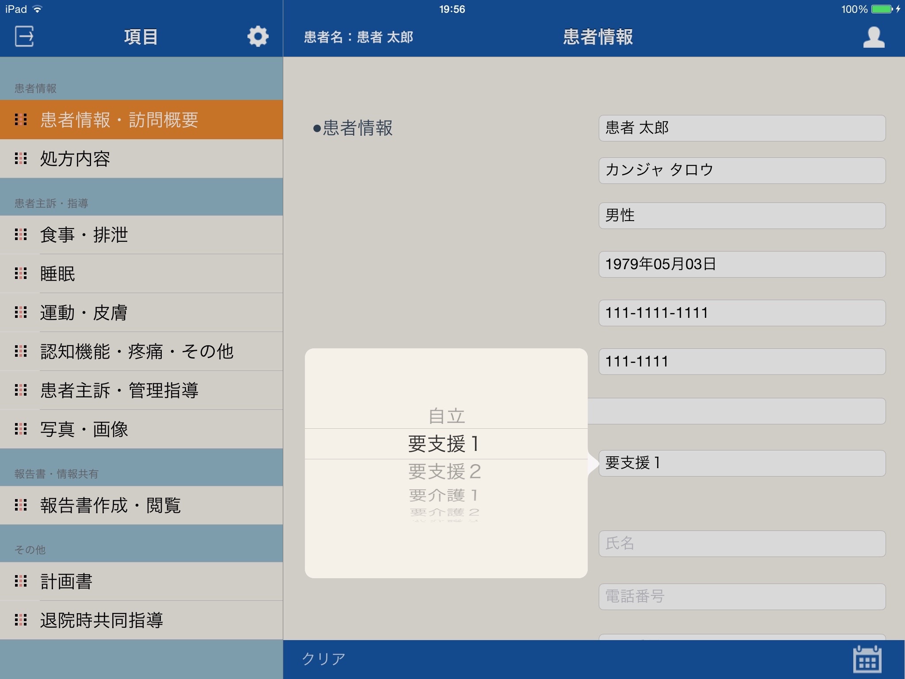Tap grip icon beside 写真・画像

[21, 429]
